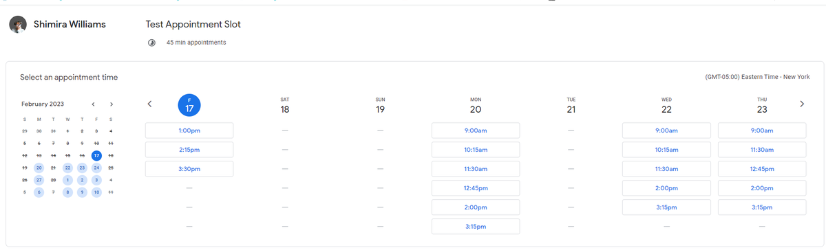Click the THU 23 day header
This screenshot has height=250, width=826.
(762, 106)
